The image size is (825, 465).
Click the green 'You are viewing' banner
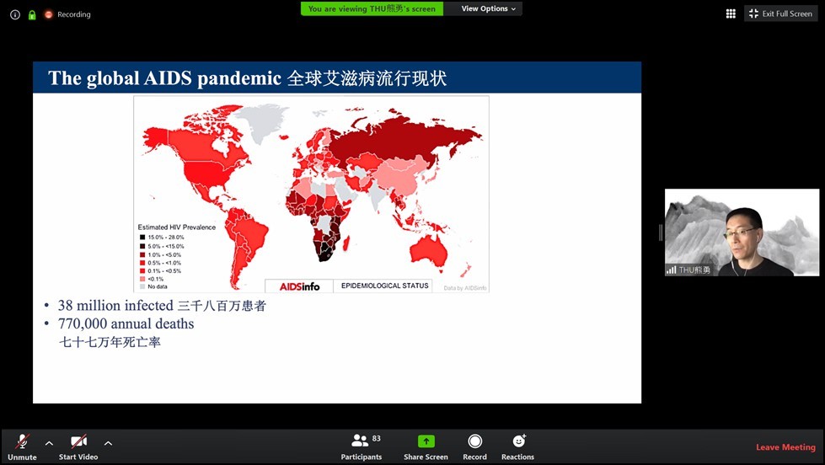[x=372, y=8]
